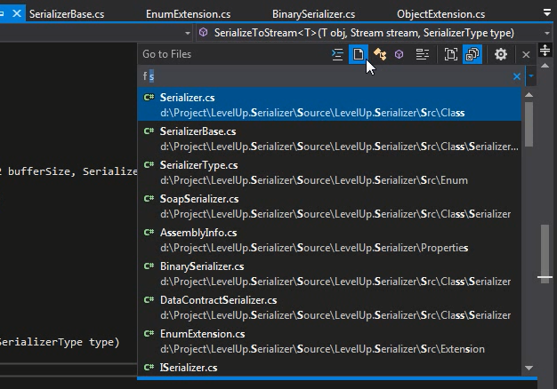
Task: Click the editor vertical scrollbar thumb
Action: pos(545,253)
